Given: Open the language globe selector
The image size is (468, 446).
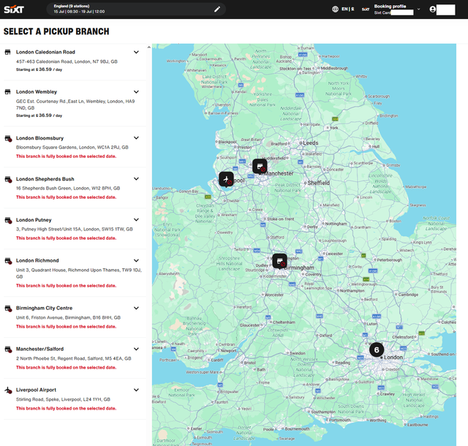Looking at the screenshot, I should point(335,10).
